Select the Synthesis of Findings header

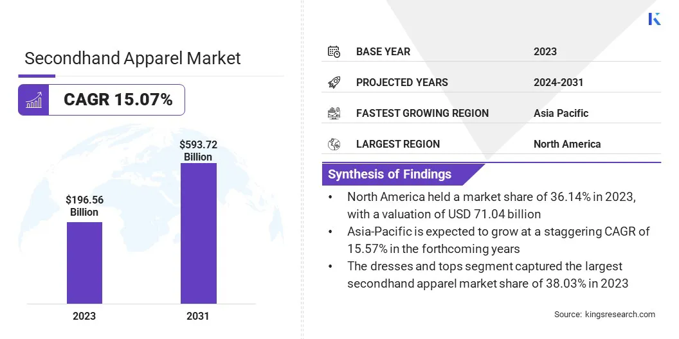pyautogui.click(x=390, y=174)
